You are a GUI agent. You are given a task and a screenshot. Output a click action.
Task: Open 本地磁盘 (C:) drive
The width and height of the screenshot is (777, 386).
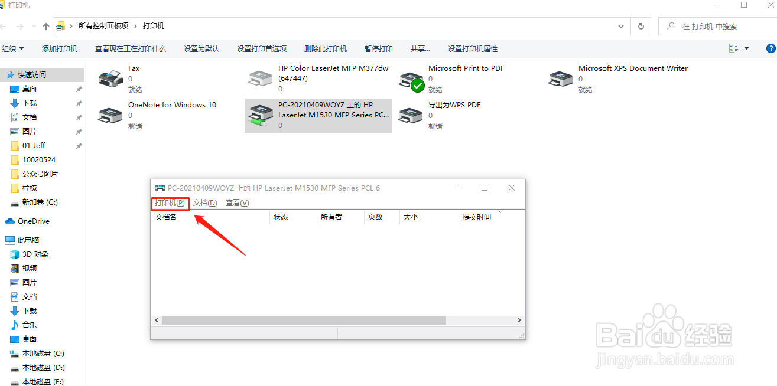click(x=43, y=354)
